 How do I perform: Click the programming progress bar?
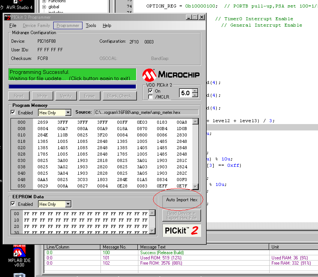point(72,87)
